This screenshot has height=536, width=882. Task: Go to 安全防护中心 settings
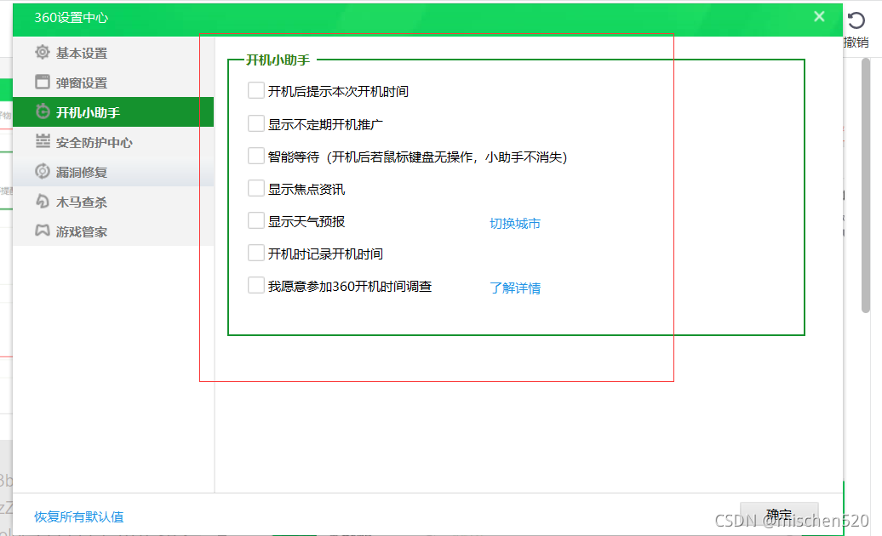click(113, 142)
